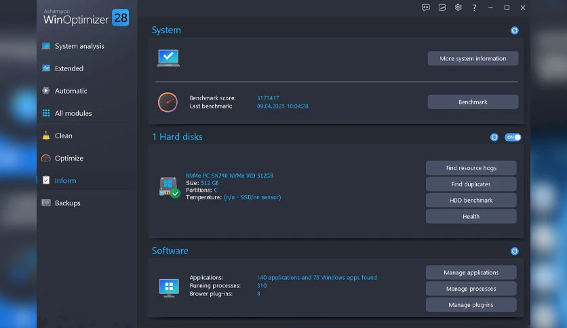Click the Backups sidebar icon

pyautogui.click(x=46, y=203)
